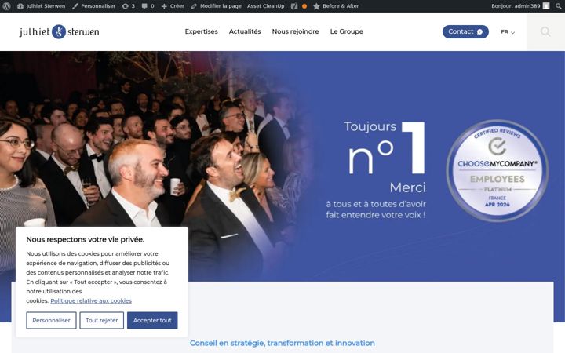The width and height of the screenshot is (565, 353).
Task: Click Tout rejeter button
Action: 101,320
